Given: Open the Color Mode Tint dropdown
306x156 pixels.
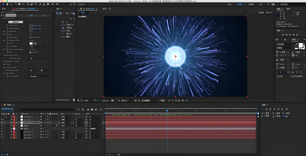Looking at the screenshot, I should click(39, 46).
